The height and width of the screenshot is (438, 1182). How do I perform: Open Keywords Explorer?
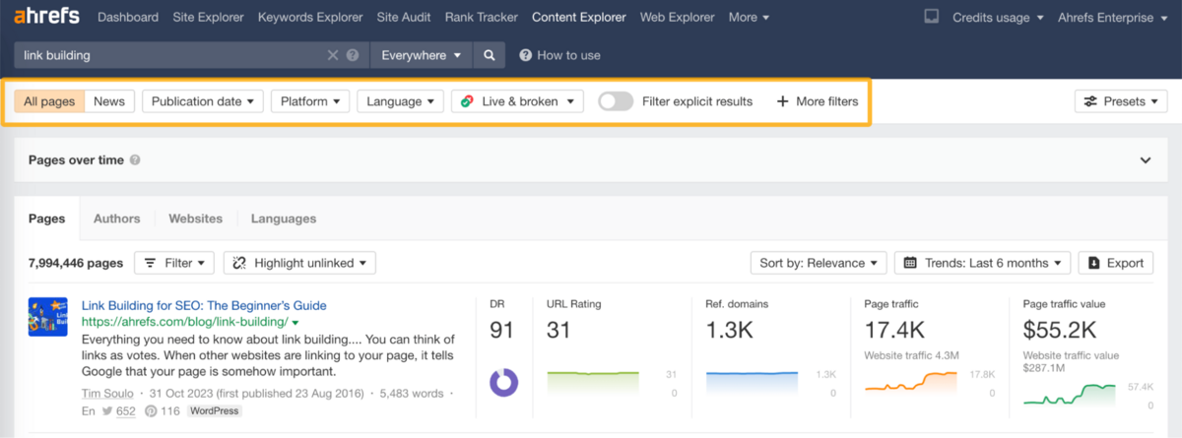click(309, 17)
